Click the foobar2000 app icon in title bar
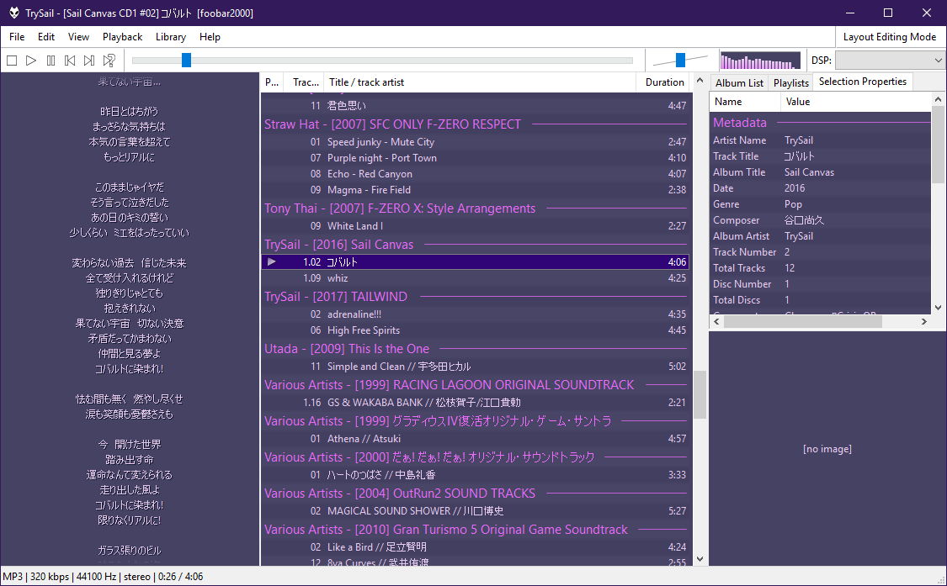The width and height of the screenshot is (947, 586). tap(14, 13)
